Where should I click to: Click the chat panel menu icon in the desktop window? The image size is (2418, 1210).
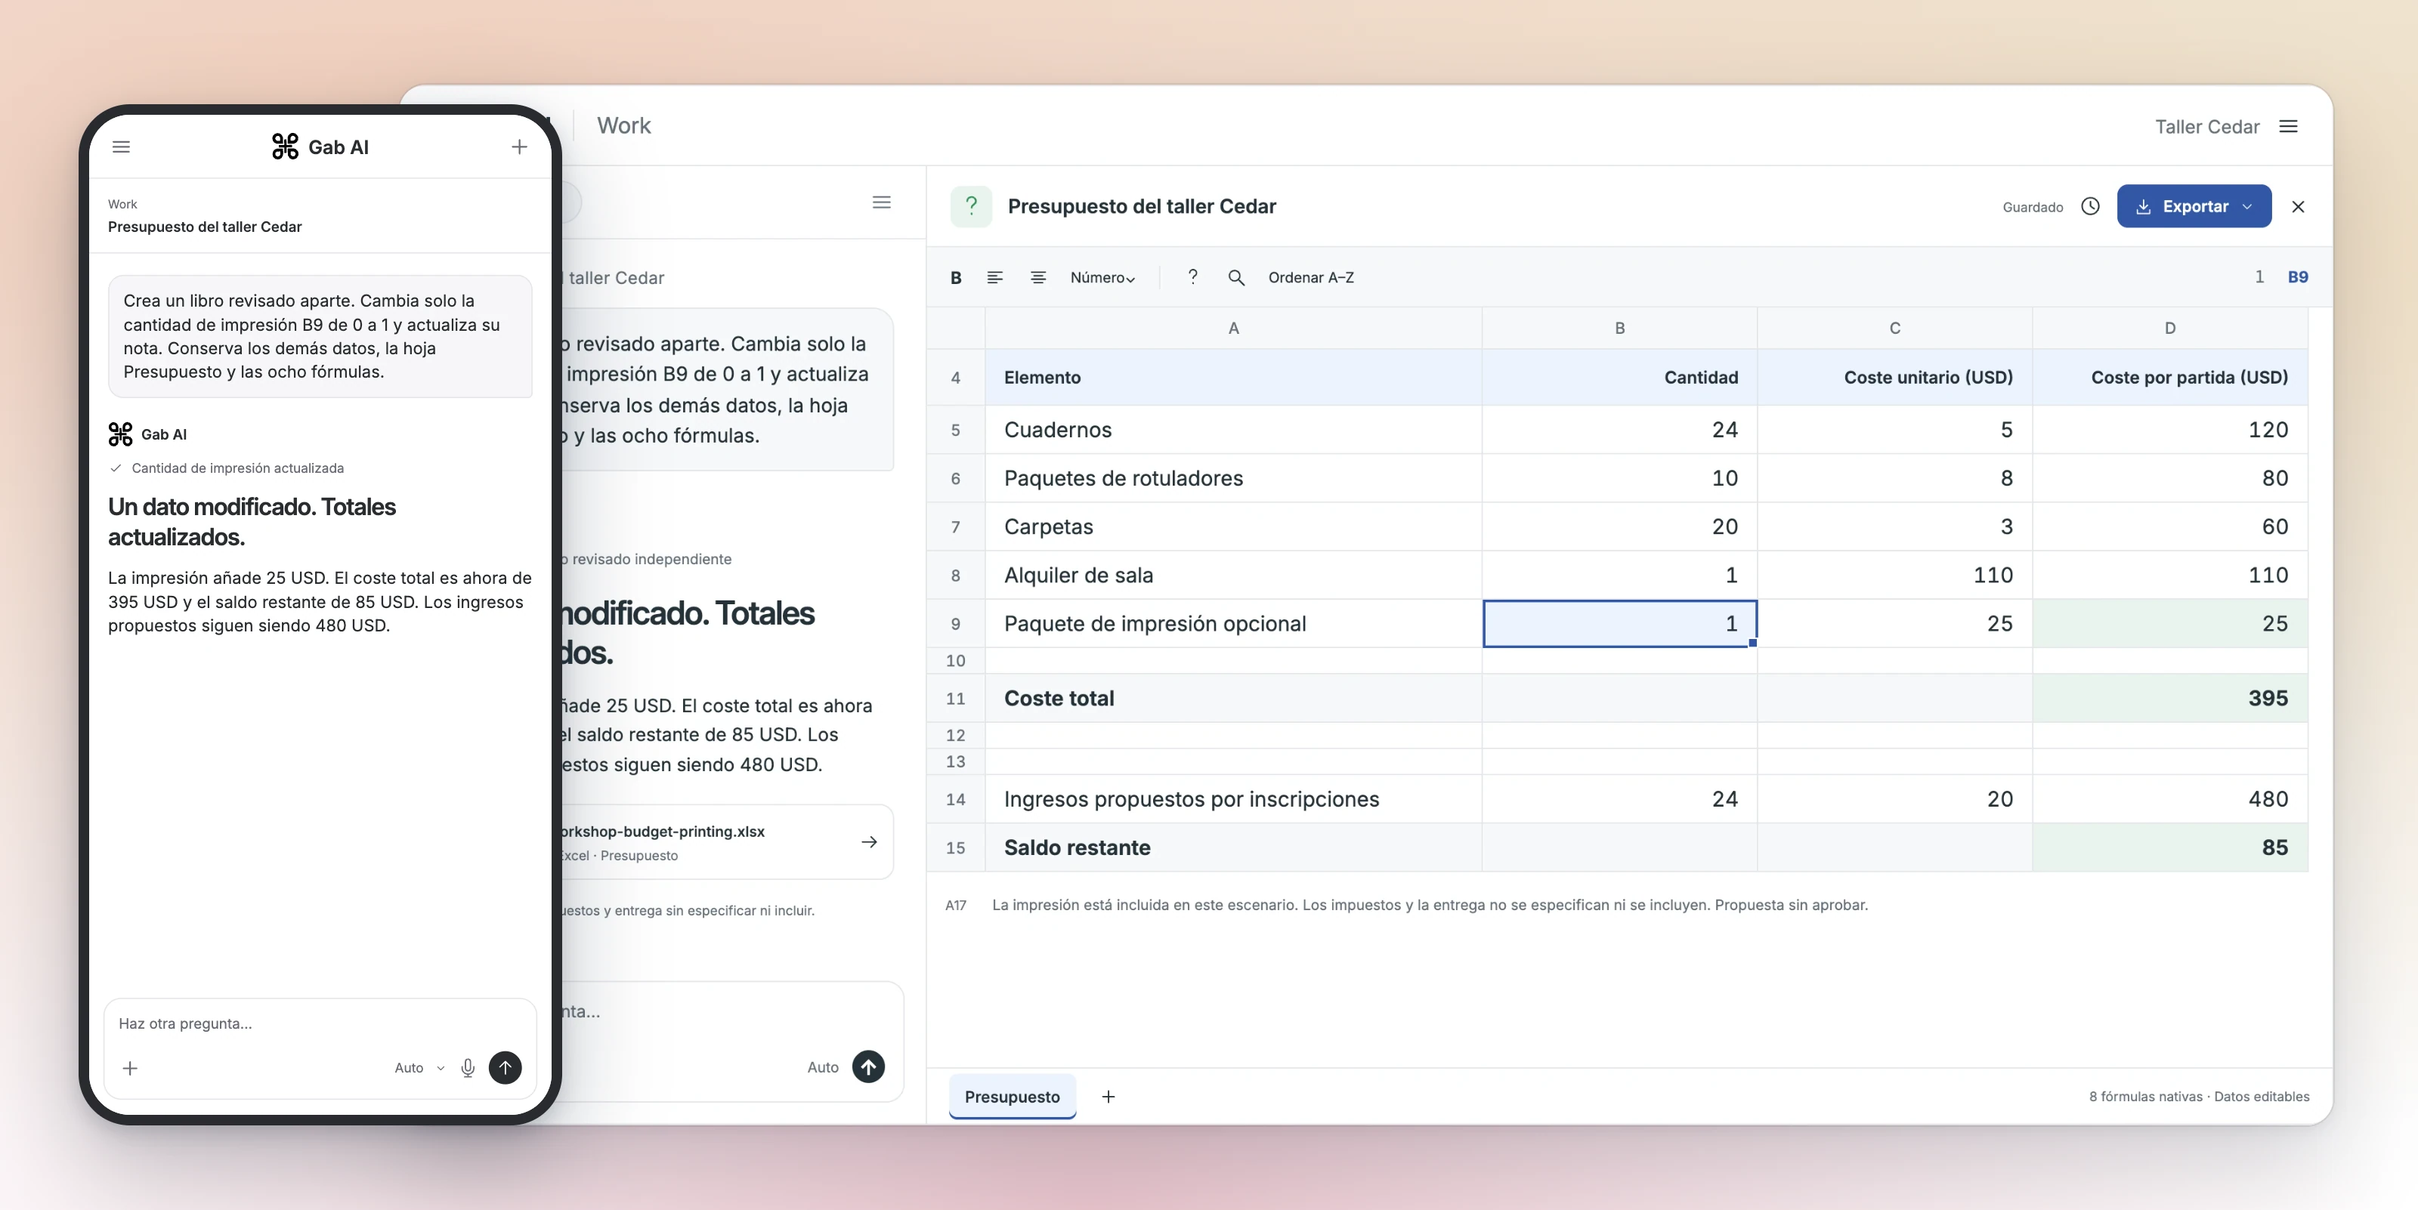[x=881, y=202]
